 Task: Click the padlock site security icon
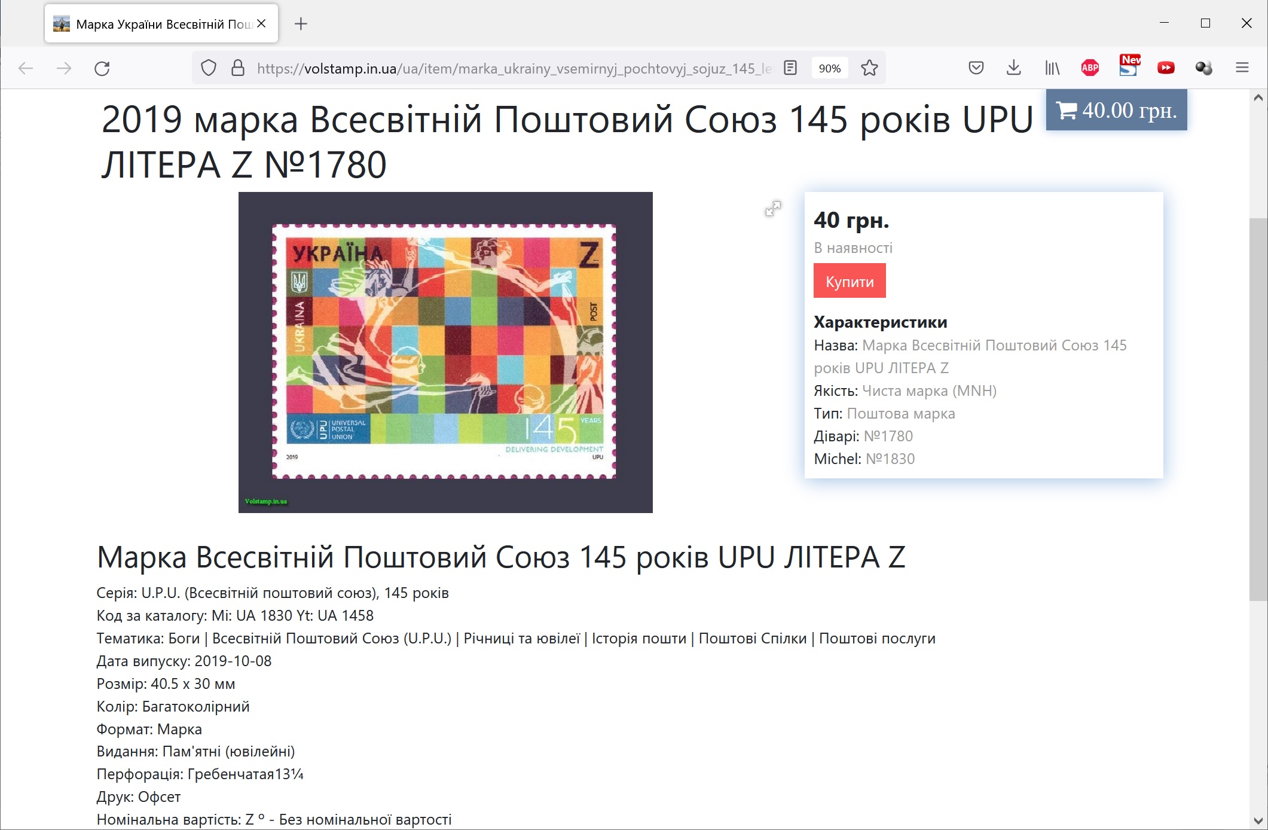[x=238, y=68]
